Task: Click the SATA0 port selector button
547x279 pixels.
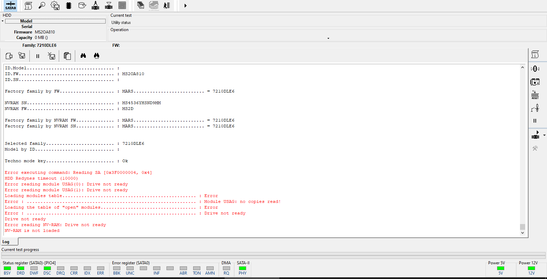Action: coord(10,5)
